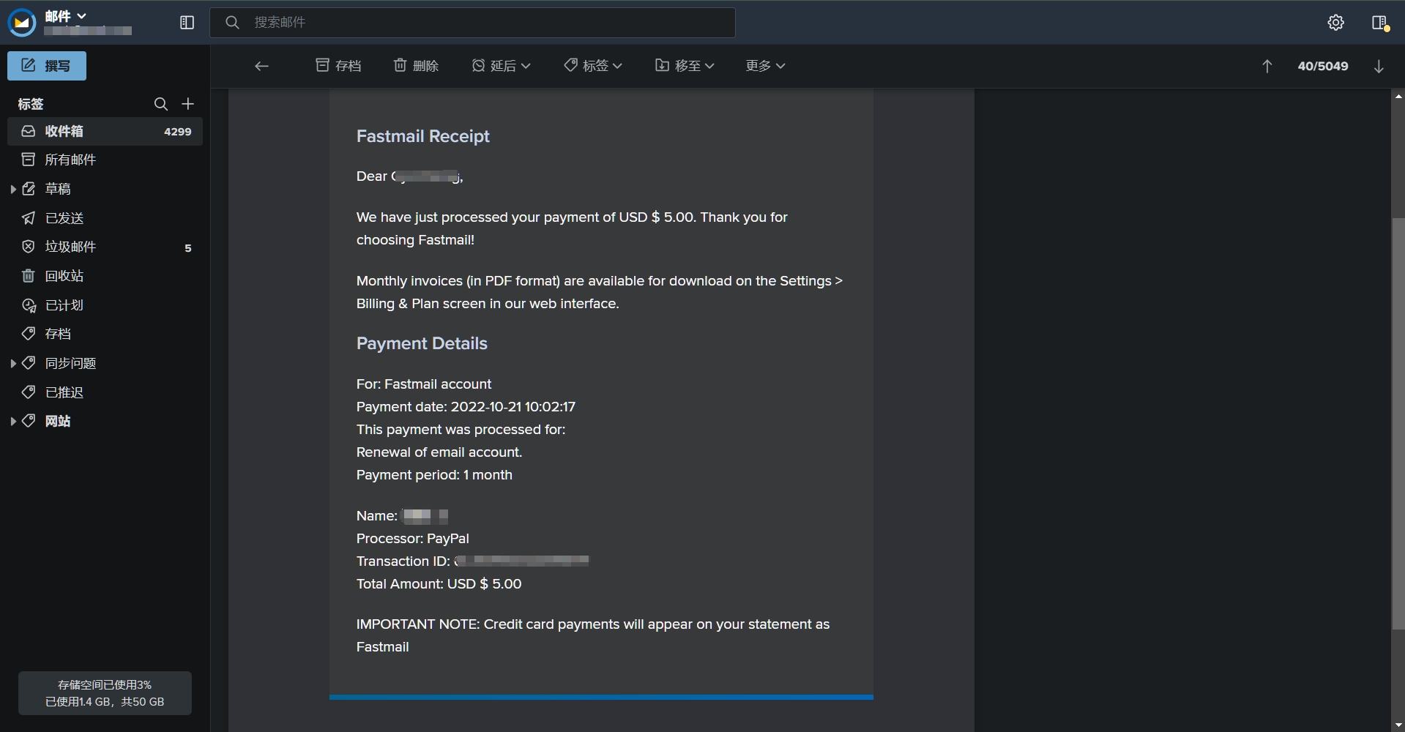Click the inbox unread count 4299

tap(178, 132)
